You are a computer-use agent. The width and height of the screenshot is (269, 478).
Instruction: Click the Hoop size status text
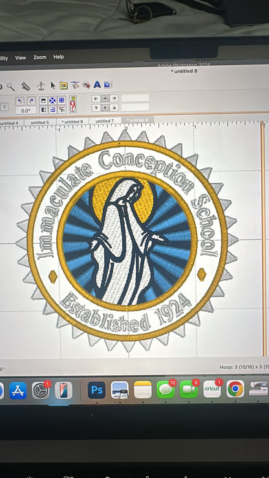(244, 367)
